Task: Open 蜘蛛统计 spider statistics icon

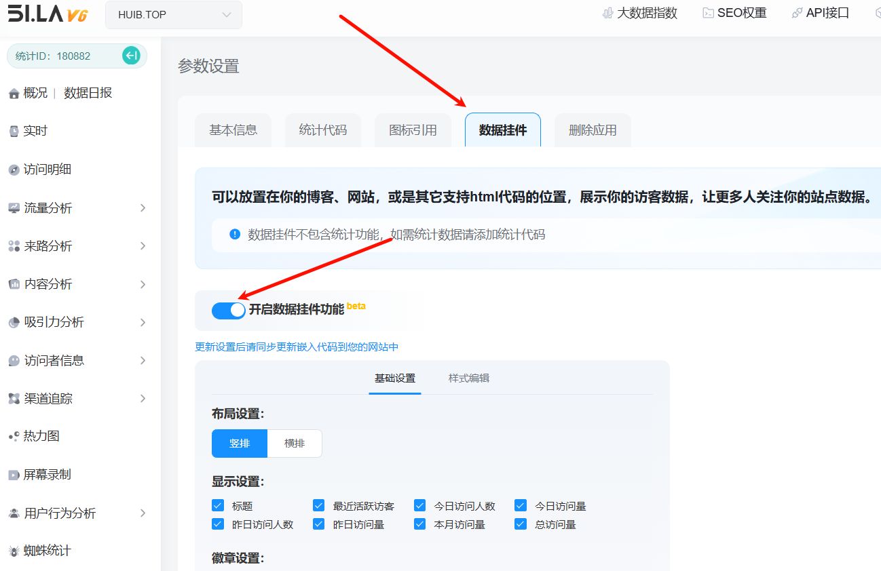Action: pos(14,551)
